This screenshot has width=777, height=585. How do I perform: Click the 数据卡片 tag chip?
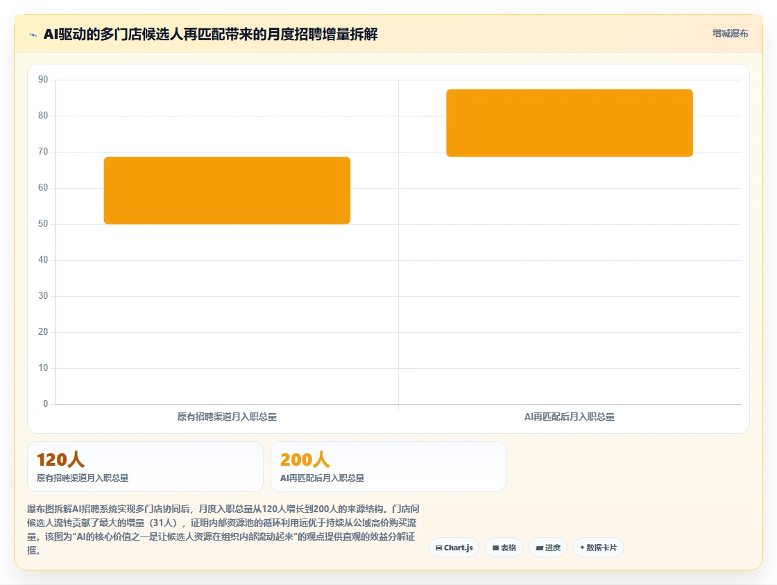pos(599,548)
